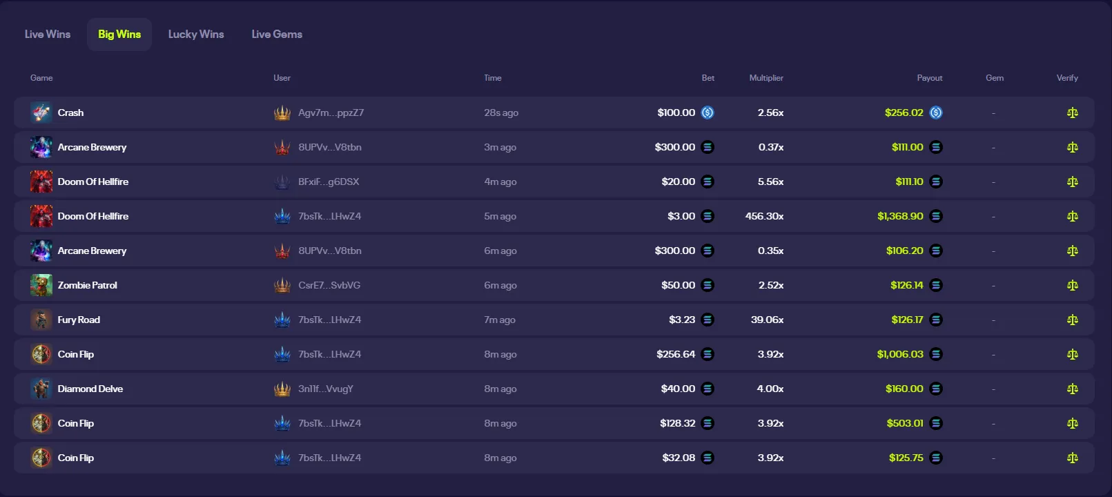
Task: Select the Big Wins tab
Action: point(119,35)
